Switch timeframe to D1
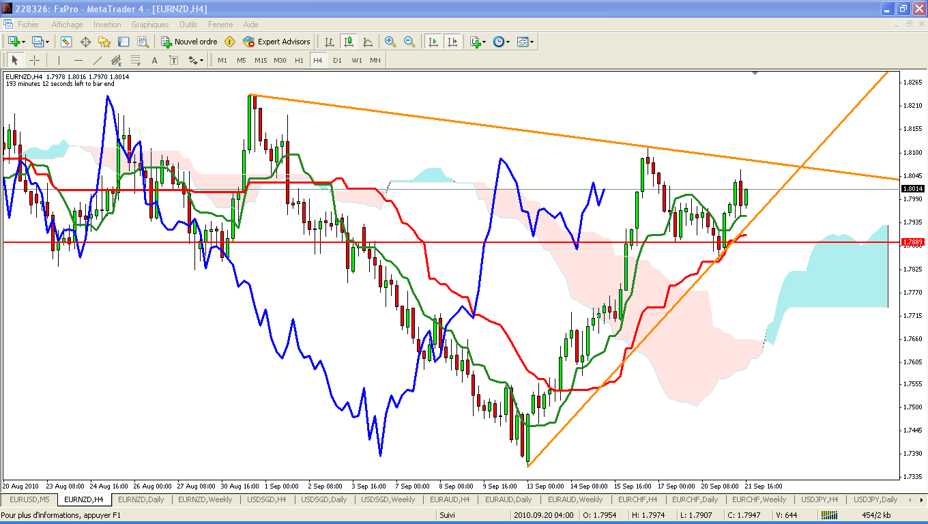 [337, 60]
